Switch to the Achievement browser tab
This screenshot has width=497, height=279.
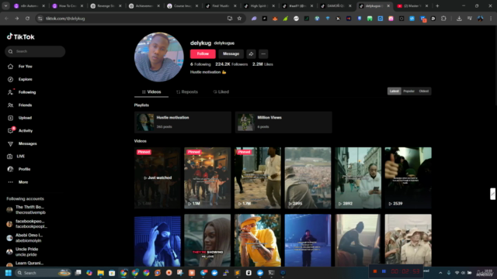pos(144,5)
